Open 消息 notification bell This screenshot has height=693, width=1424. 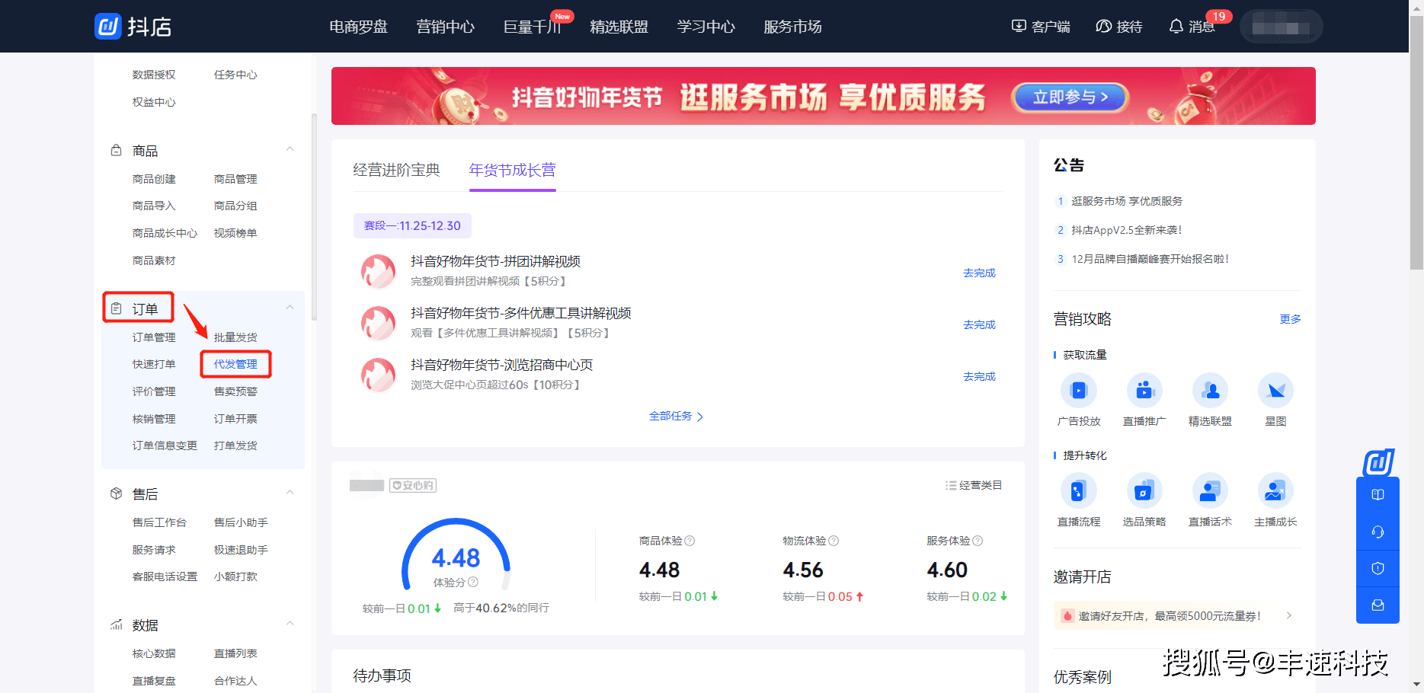coord(1176,27)
